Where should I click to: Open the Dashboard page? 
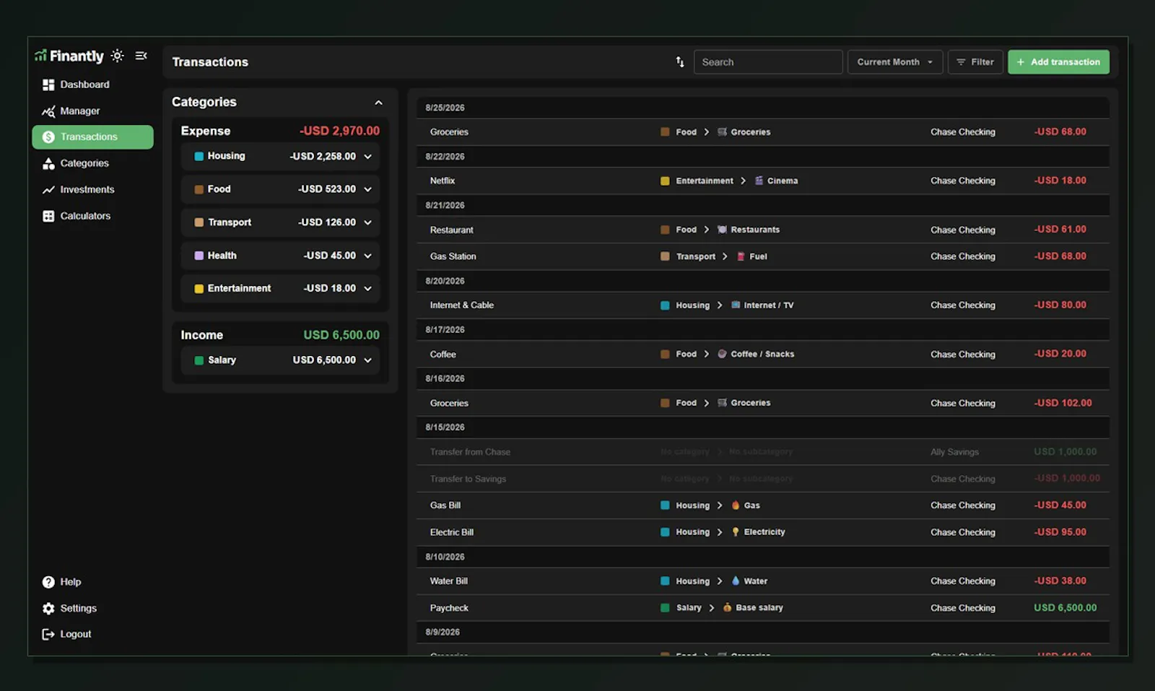[92, 84]
